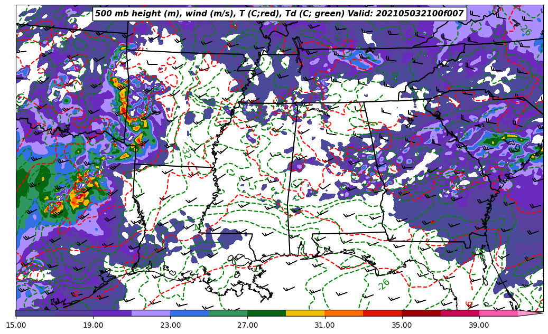Select the light lavender colorbar segment
This screenshot has width=548, height=334.
(x=151, y=313)
